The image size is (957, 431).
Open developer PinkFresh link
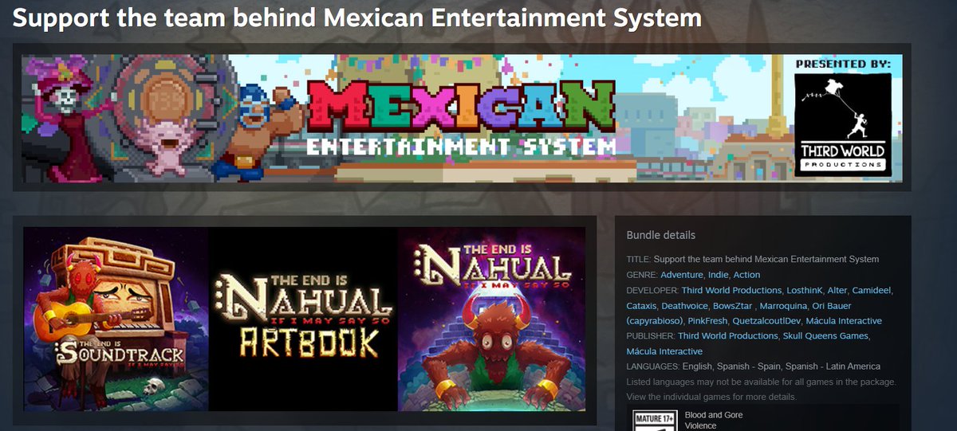(707, 321)
